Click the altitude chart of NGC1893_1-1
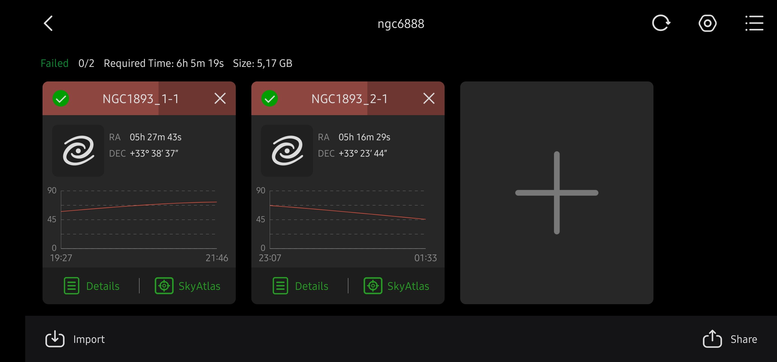 139,219
